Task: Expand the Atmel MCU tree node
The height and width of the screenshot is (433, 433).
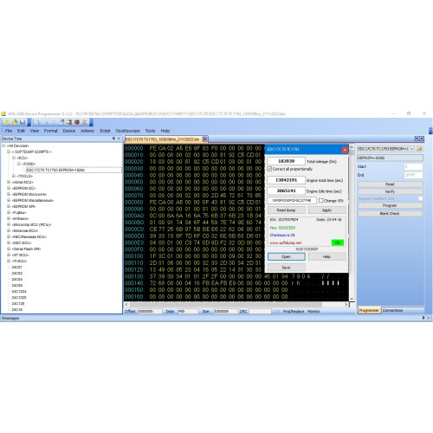Action: click(9, 182)
